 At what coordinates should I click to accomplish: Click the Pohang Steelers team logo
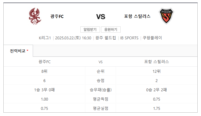click(166, 16)
